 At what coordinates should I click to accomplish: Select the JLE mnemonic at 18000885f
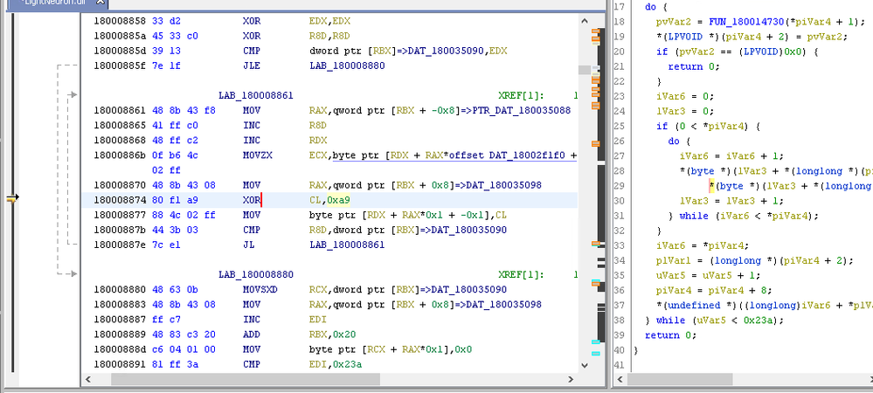pyautogui.click(x=252, y=65)
